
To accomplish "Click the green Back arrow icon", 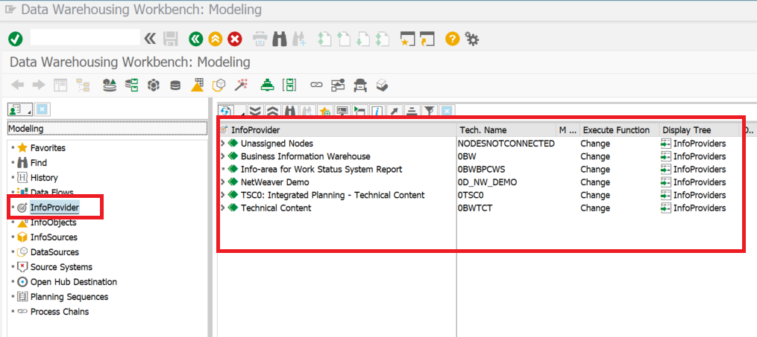I will point(196,39).
